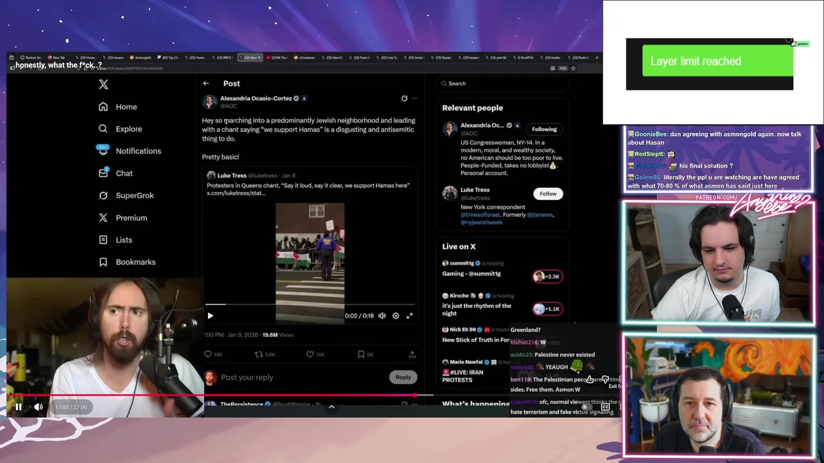Open summit1g Gaming live space
Image resolution: width=824 pixels, height=463 pixels.
(x=471, y=274)
